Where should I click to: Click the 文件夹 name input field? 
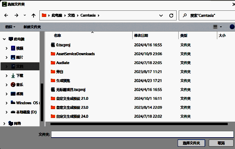142,134
